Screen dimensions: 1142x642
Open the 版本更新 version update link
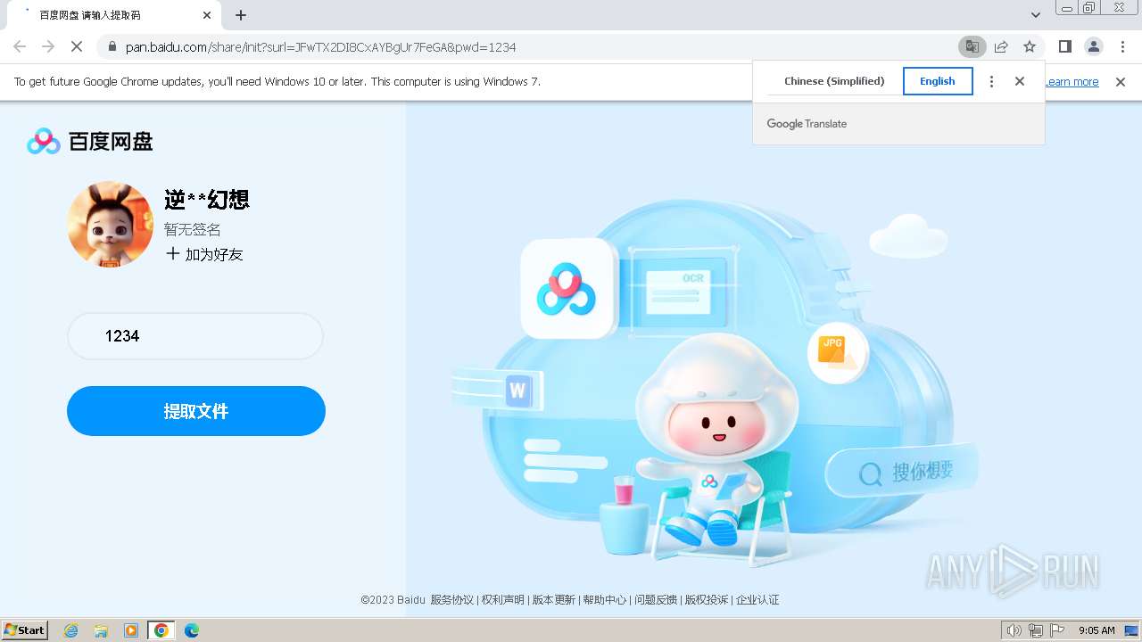point(554,600)
